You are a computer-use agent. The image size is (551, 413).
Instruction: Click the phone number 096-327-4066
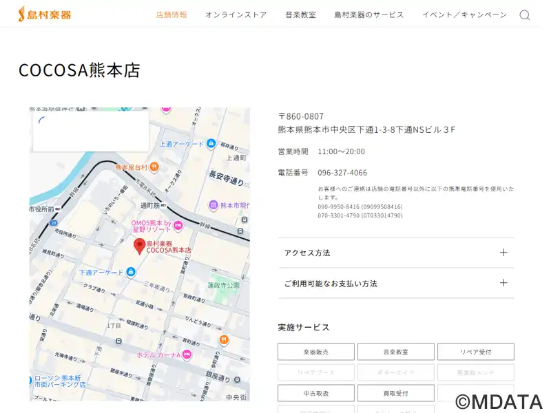(x=342, y=173)
